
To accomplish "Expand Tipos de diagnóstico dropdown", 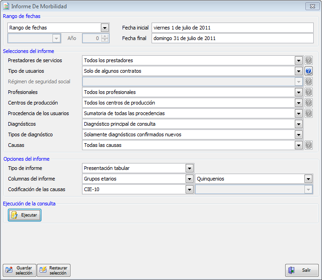I will (x=299, y=134).
